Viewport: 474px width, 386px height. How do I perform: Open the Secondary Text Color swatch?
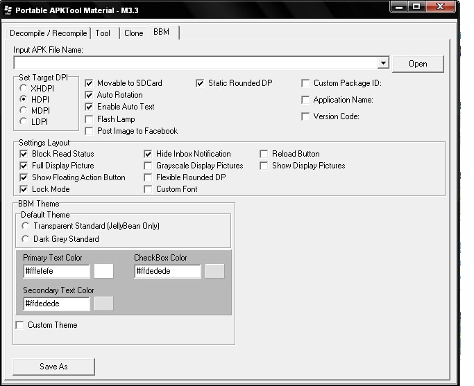tap(103, 304)
